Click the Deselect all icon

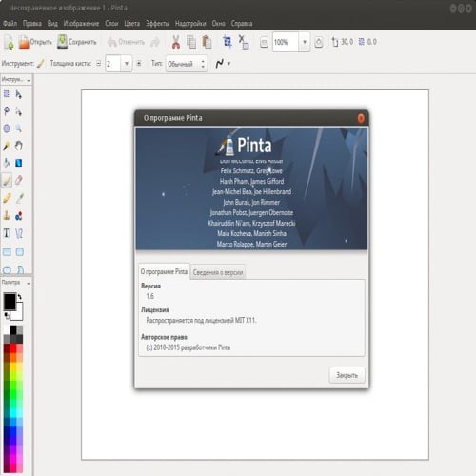244,42
